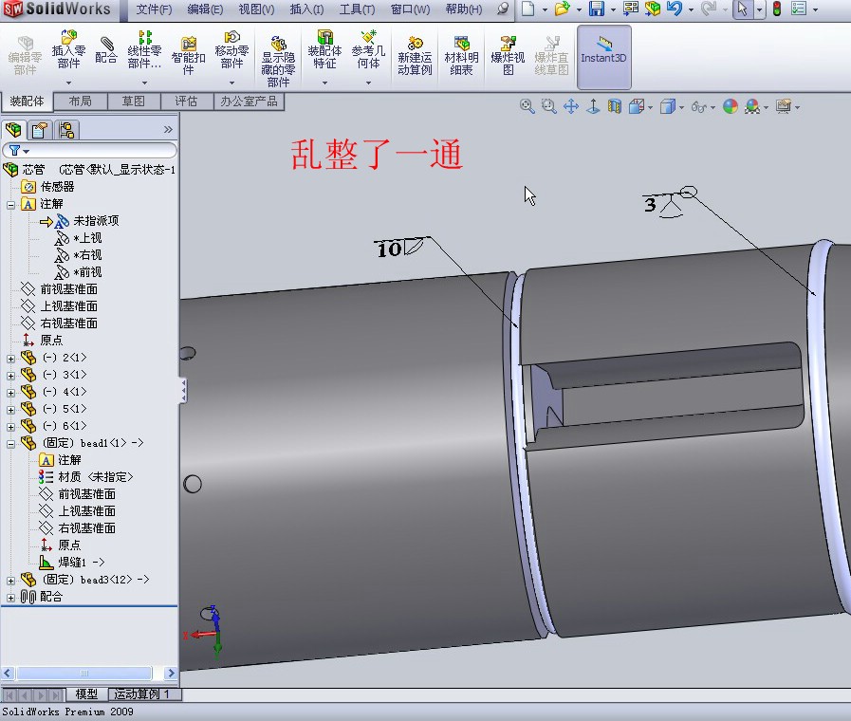Expand component (-) 5<1>
This screenshot has width=851, height=721.
coord(10,410)
